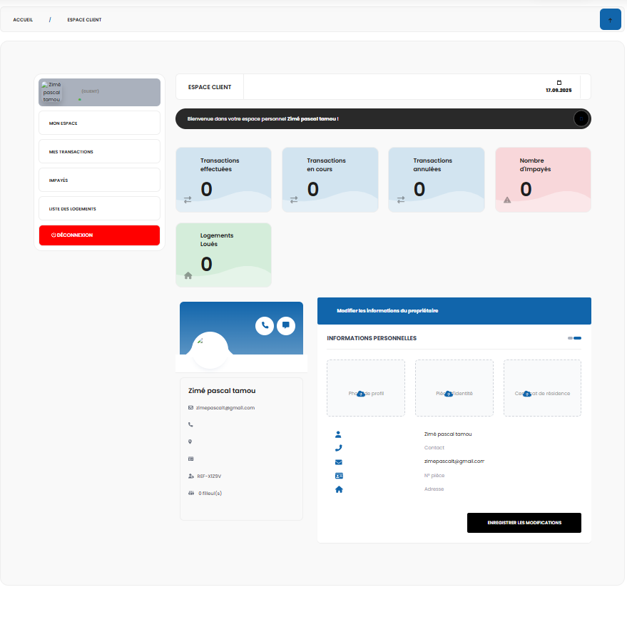Open Mon Espace in the sidebar
Image resolution: width=627 pixels, height=617 pixels.
coord(99,123)
